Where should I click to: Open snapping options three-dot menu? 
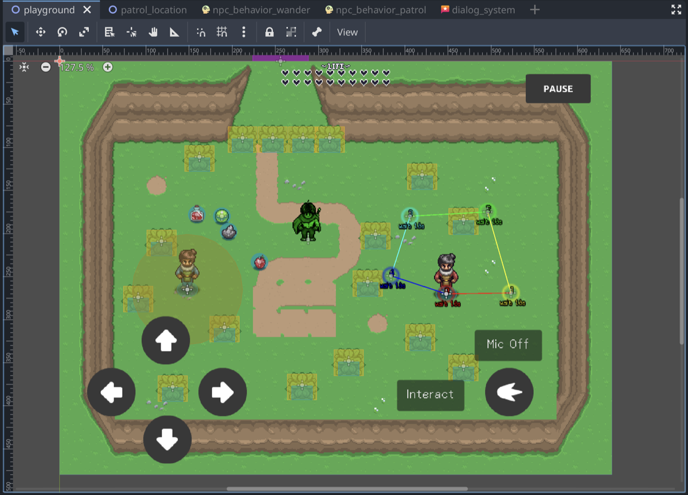244,32
